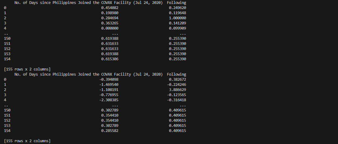Select the second table's Following column header
Screen dimensions: 338x144
coord(176,74)
